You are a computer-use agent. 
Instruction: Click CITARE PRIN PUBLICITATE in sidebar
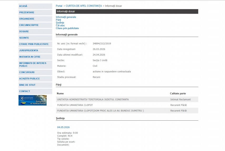pos(34,44)
